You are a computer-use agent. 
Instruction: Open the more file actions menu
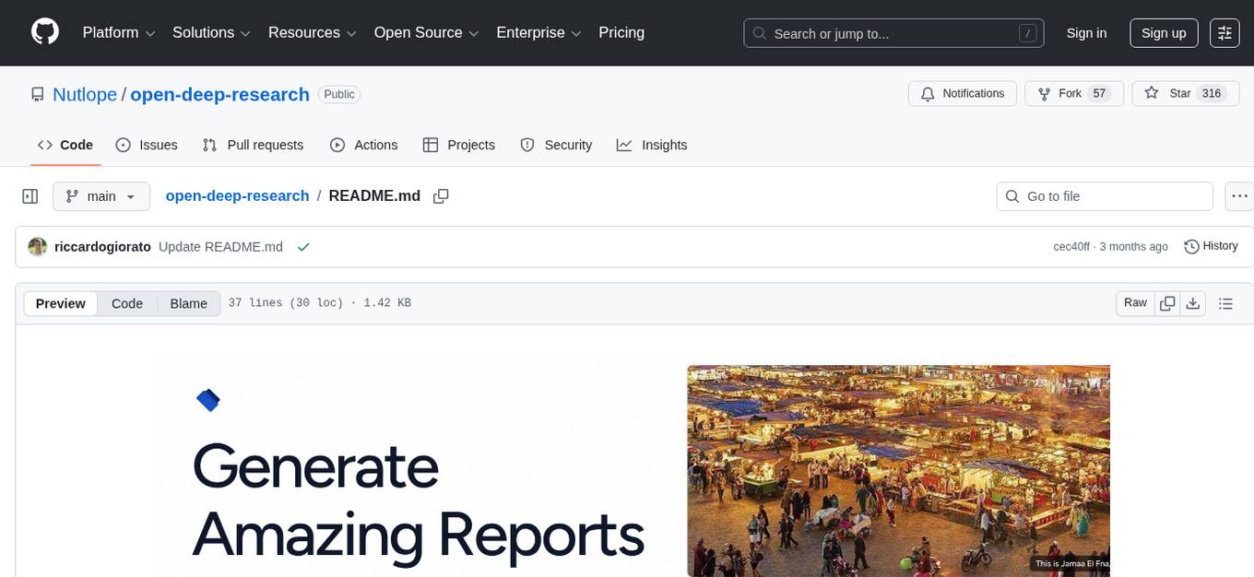coord(1240,196)
